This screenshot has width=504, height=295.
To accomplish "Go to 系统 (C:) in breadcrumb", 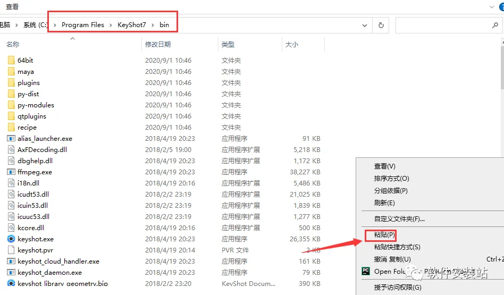I will click(36, 25).
